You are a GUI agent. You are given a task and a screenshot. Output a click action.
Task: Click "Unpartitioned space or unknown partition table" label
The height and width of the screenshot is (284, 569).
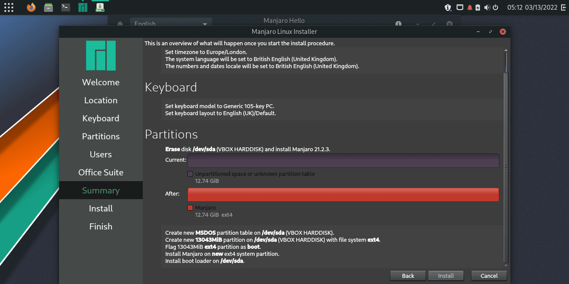coord(255,174)
